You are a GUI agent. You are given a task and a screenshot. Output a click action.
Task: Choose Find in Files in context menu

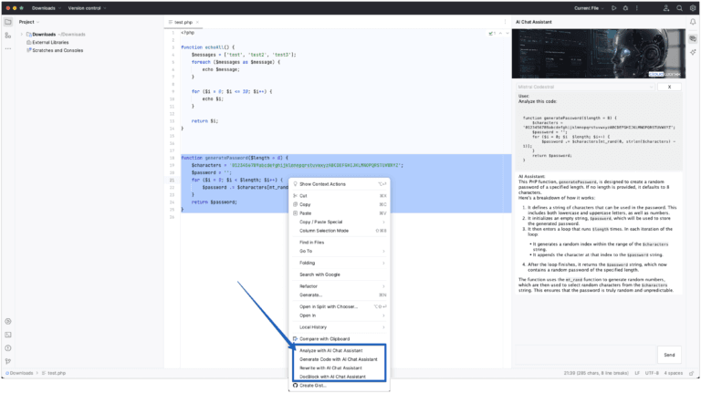pyautogui.click(x=340, y=243)
